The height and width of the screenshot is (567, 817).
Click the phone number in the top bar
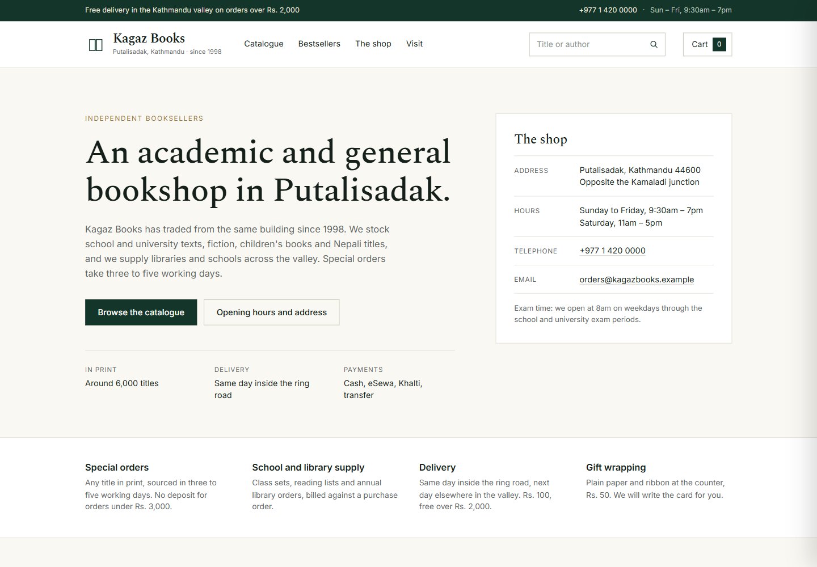pyautogui.click(x=608, y=10)
